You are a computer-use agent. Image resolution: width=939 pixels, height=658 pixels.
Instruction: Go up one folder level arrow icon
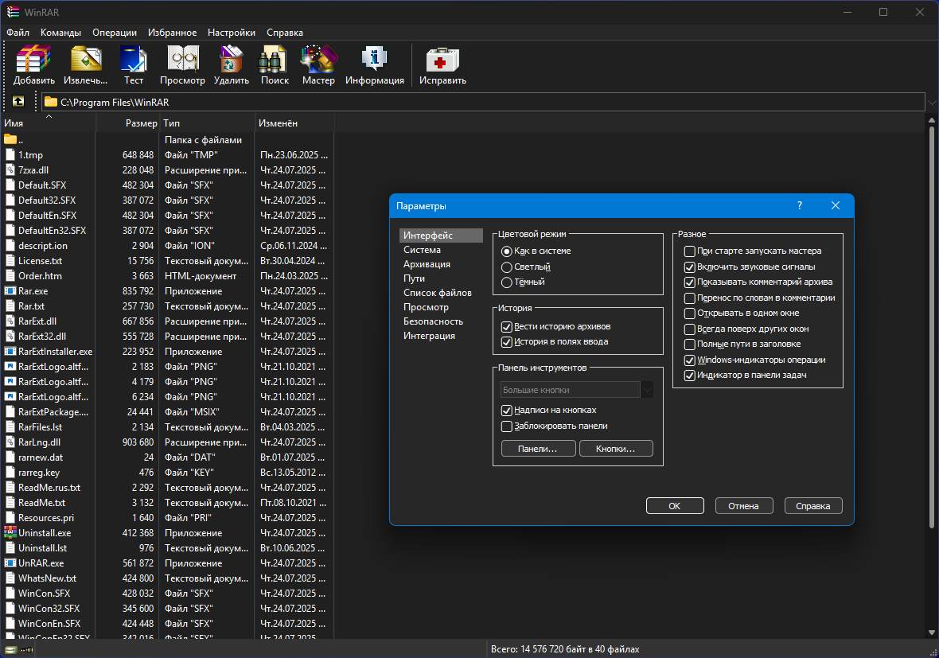coord(18,101)
